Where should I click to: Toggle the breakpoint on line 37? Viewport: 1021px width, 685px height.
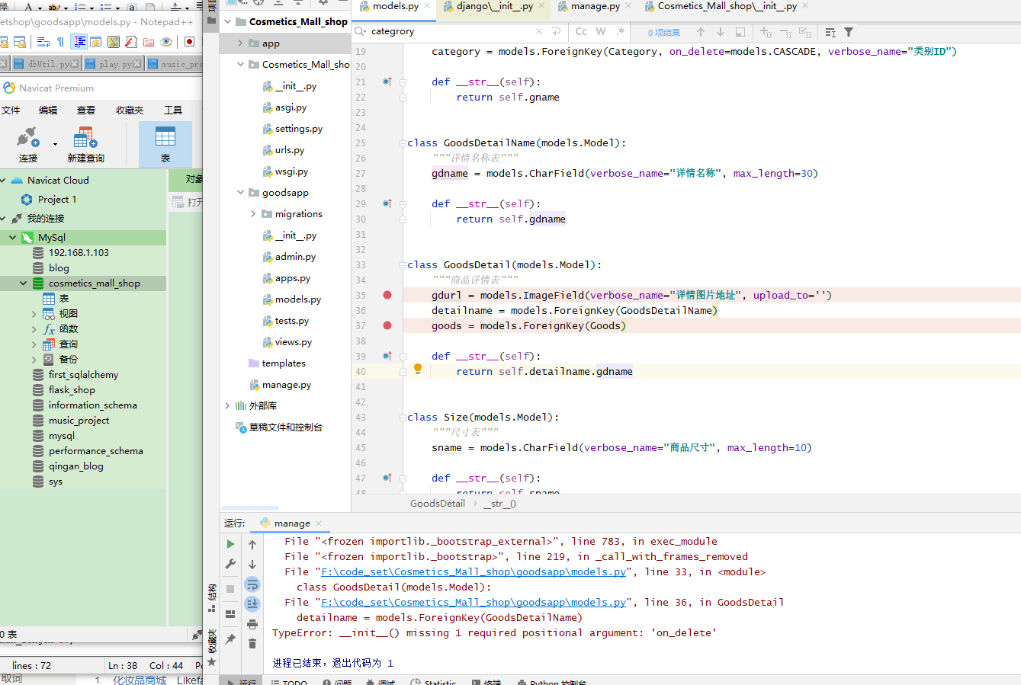(387, 325)
